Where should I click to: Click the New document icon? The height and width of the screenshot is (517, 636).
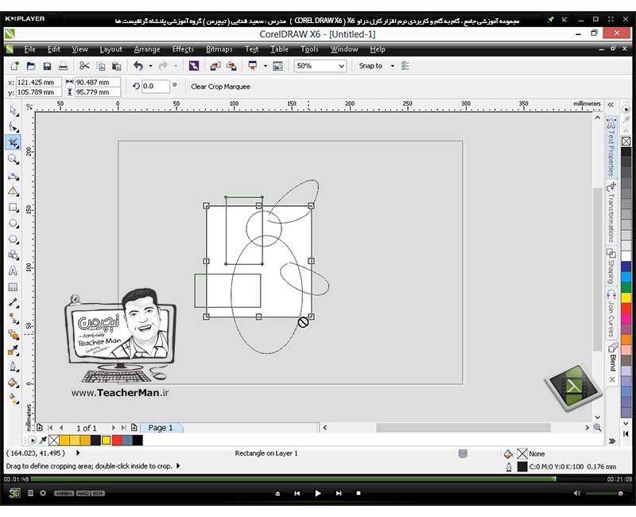click(14, 66)
